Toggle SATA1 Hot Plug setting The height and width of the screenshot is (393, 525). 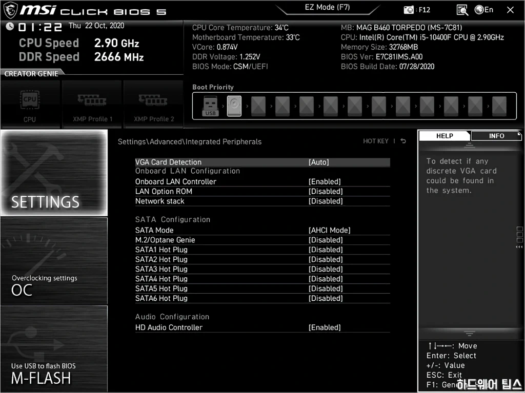tap(262, 250)
